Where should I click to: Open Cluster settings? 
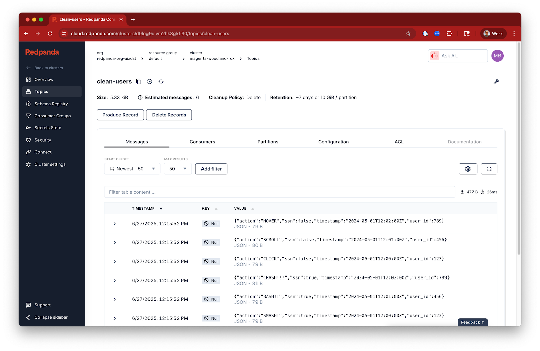(52, 165)
